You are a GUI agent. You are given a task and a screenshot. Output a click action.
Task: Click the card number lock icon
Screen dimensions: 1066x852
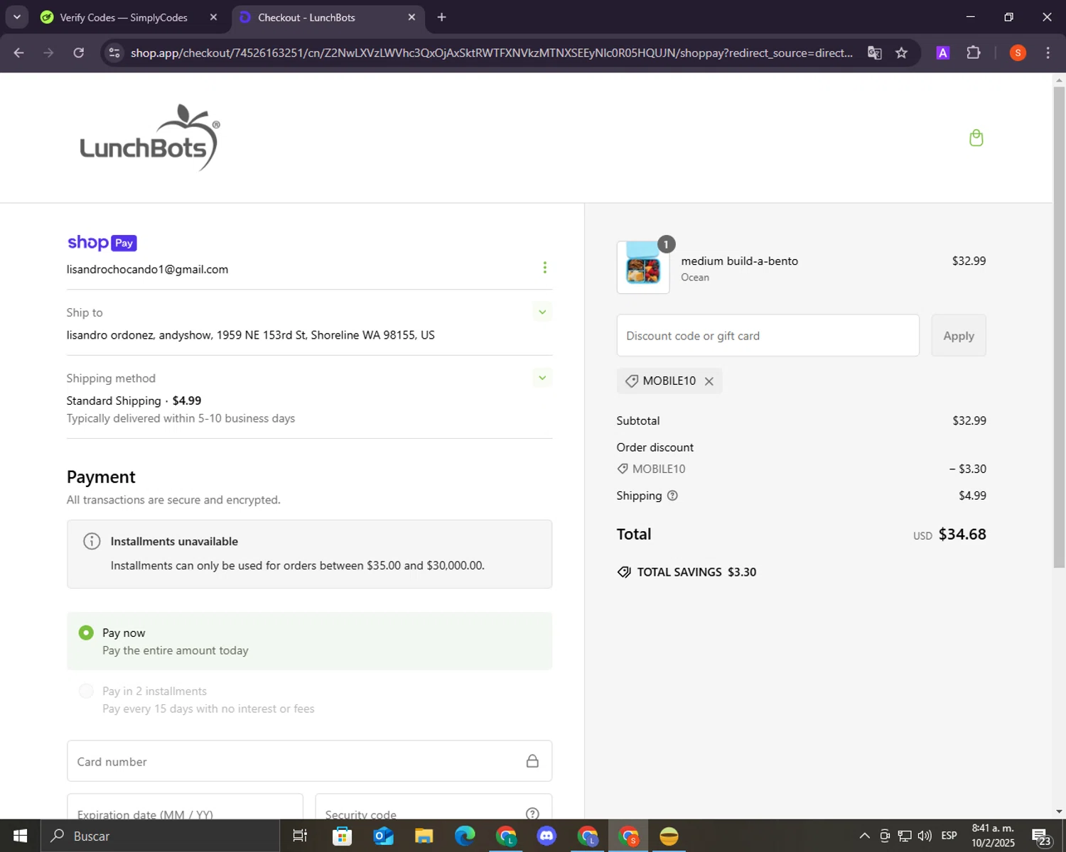(532, 761)
